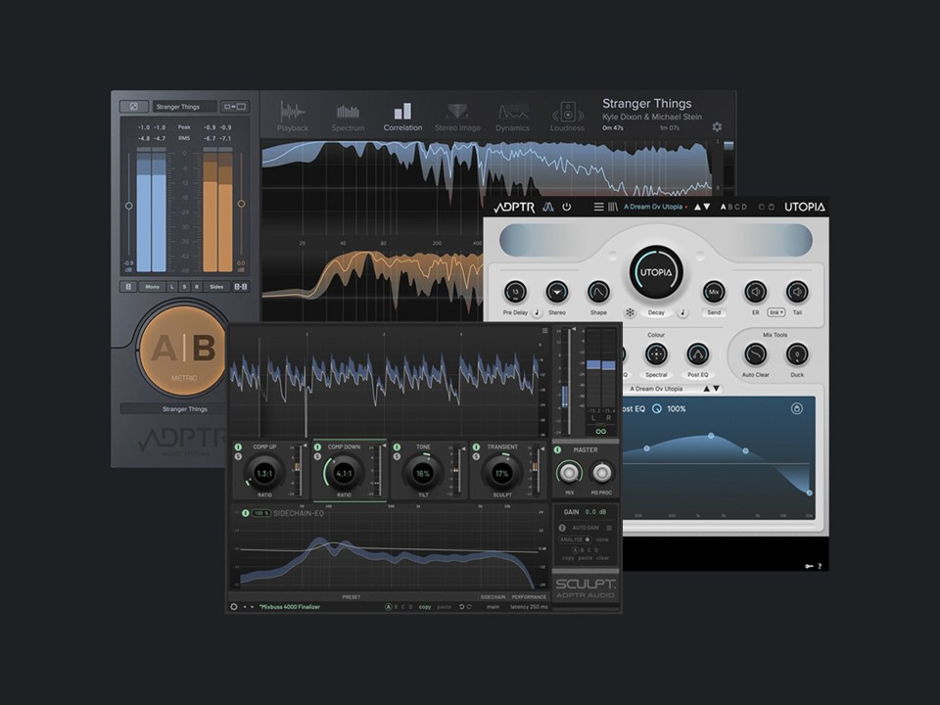The width and height of the screenshot is (940, 705).
Task: Click the COMP DOWN 4.1:1 ratio knob
Action: tap(344, 473)
